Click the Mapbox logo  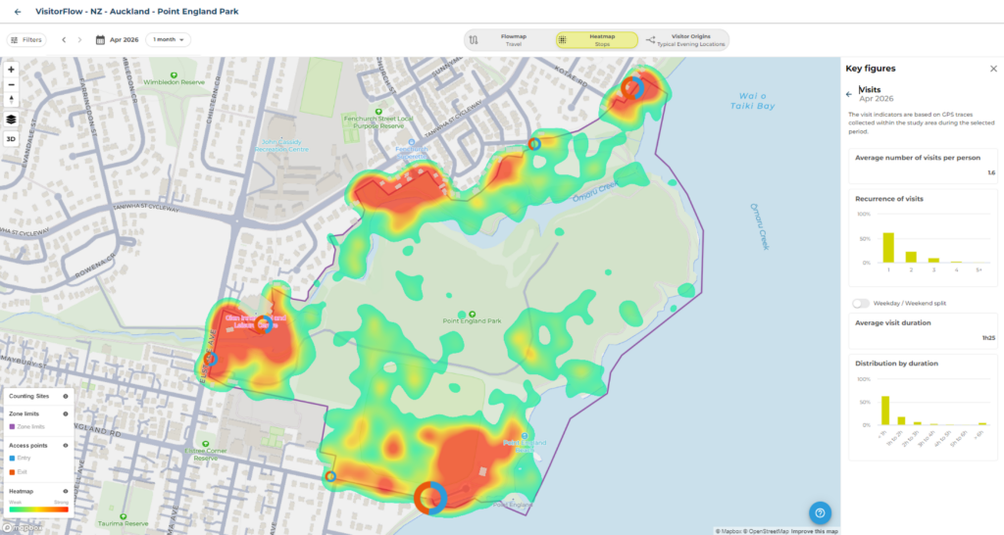(22, 528)
